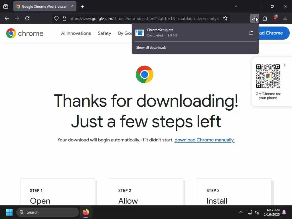Open the Firefox application hamburger menu
Viewport: 292px width, 219px height.
[x=285, y=18]
